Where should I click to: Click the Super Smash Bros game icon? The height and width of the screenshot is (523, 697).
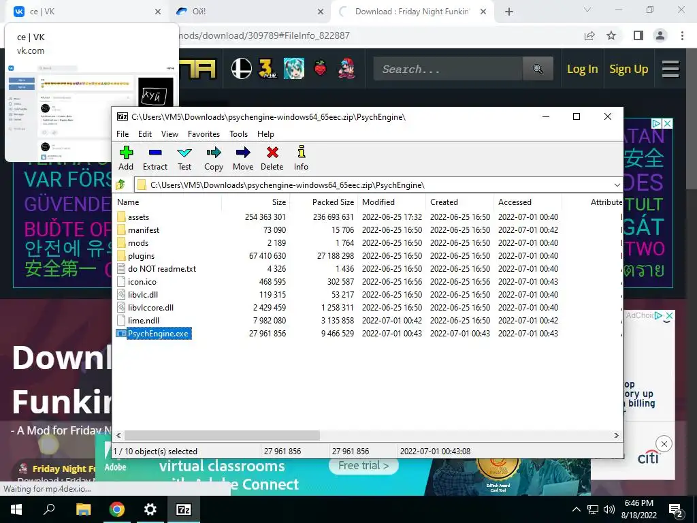[242, 69]
